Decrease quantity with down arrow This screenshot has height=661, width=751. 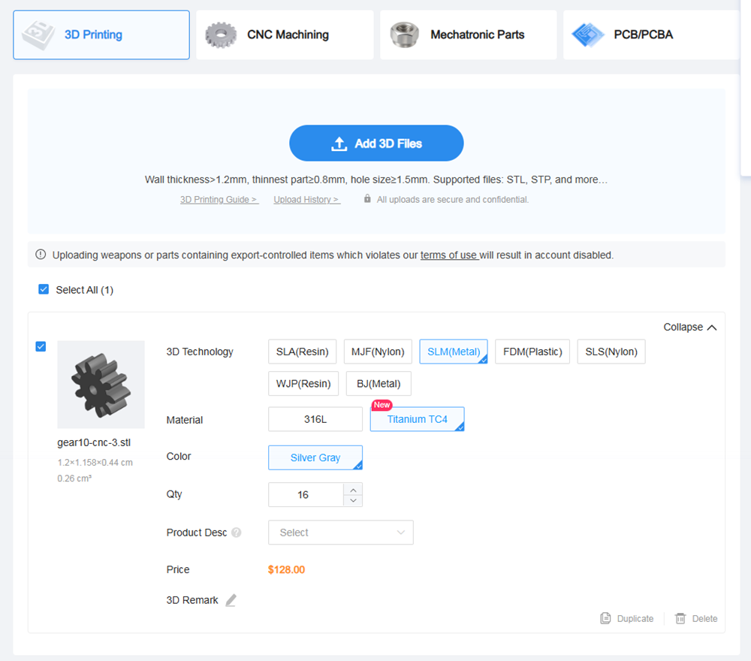[x=353, y=500]
